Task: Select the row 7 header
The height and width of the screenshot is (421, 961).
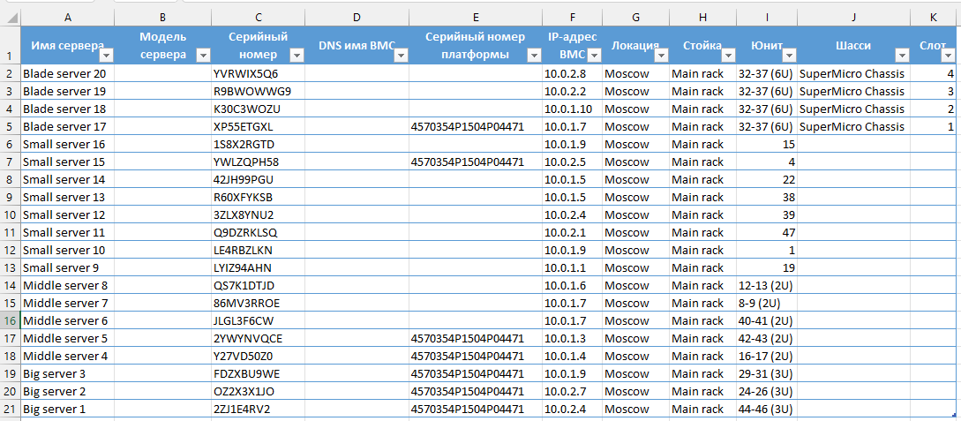Action: pos(10,162)
